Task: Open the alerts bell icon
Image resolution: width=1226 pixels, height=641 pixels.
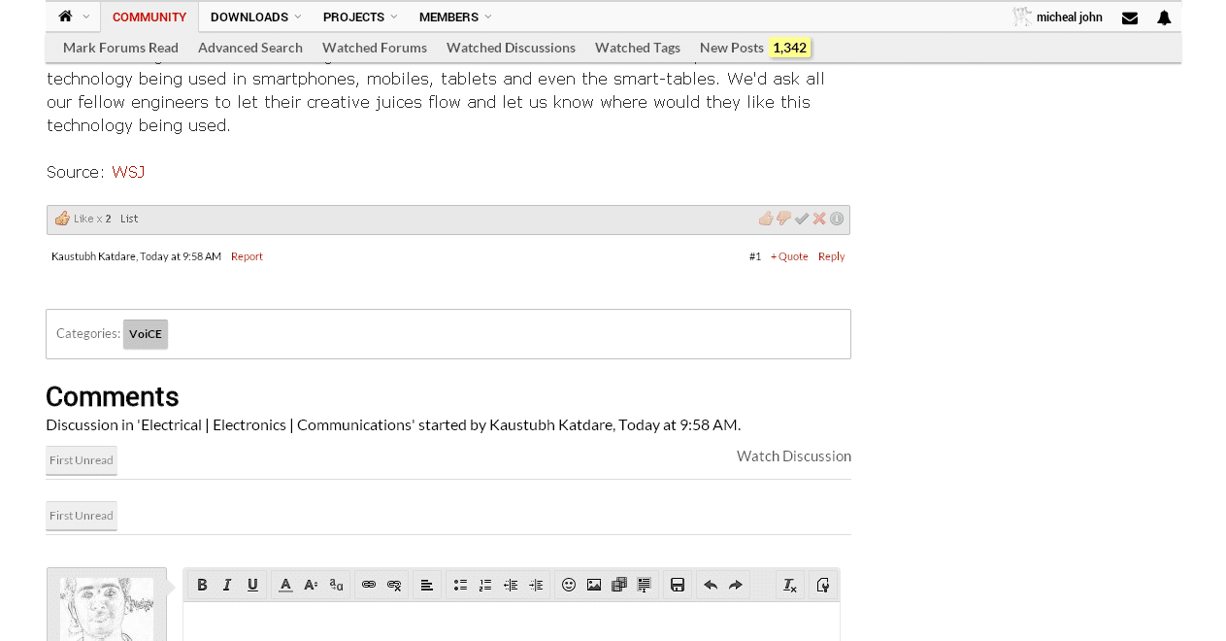Action: point(1164,17)
